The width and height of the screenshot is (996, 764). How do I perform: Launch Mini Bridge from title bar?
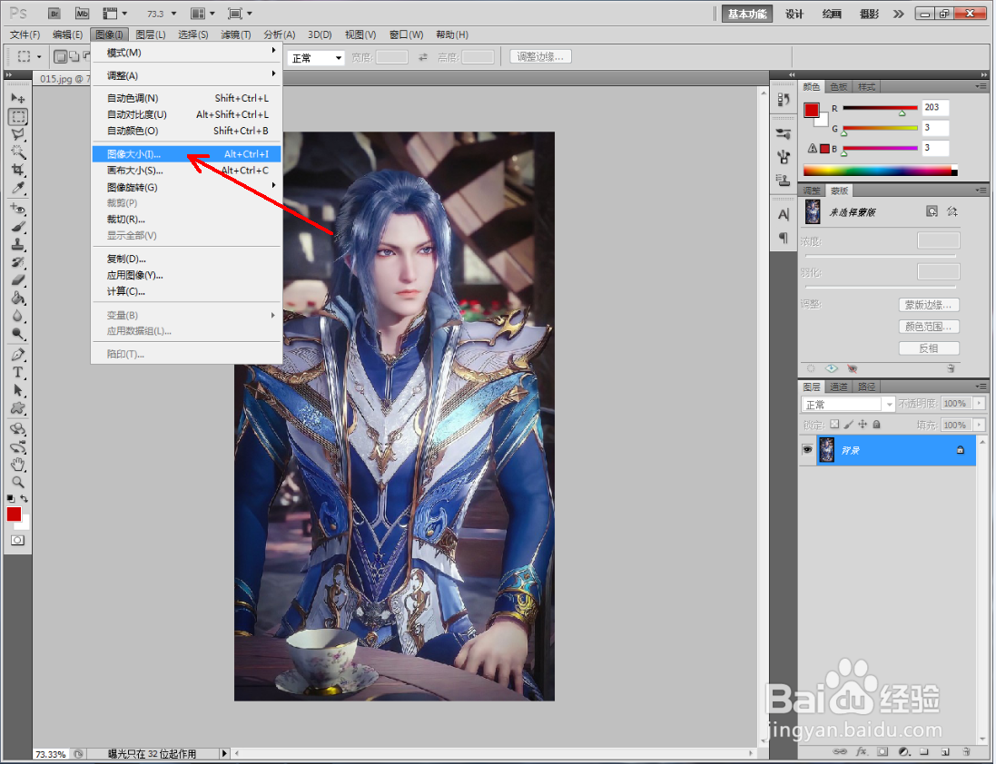[x=82, y=14]
